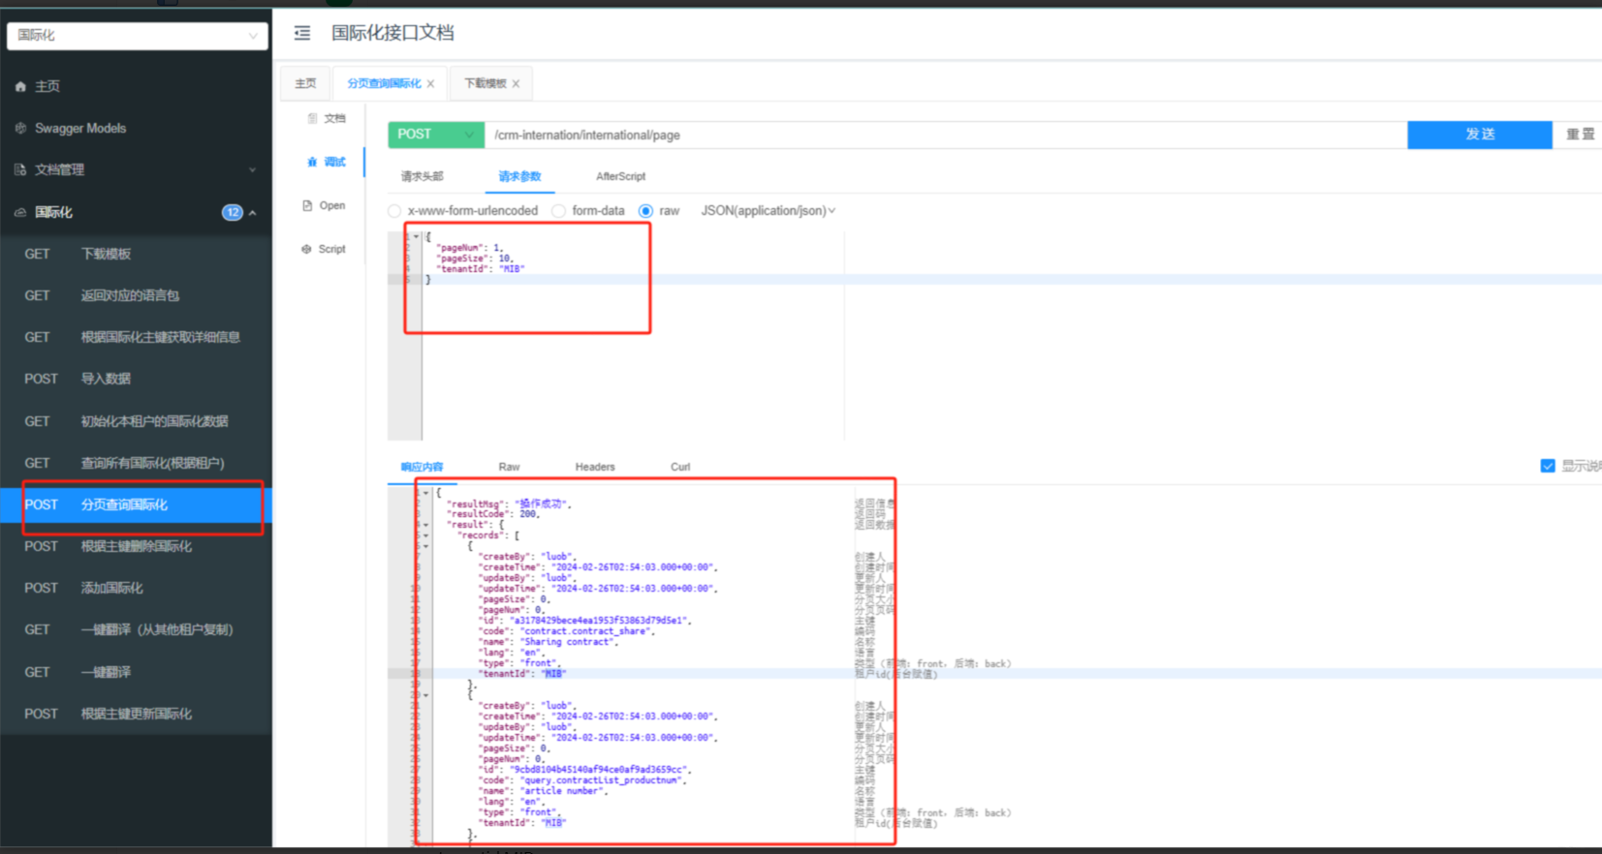Close the 分页查询国际化 tab
Image resolution: width=1602 pixels, height=854 pixels.
430,83
